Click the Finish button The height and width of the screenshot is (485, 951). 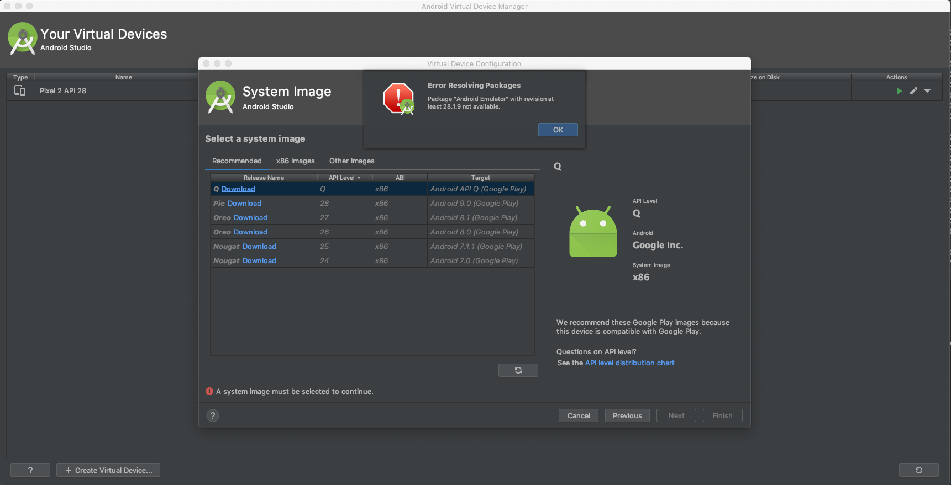pyautogui.click(x=723, y=415)
